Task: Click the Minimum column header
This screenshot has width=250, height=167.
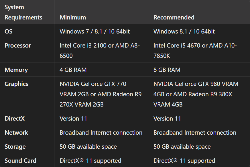Action: pos(73,17)
